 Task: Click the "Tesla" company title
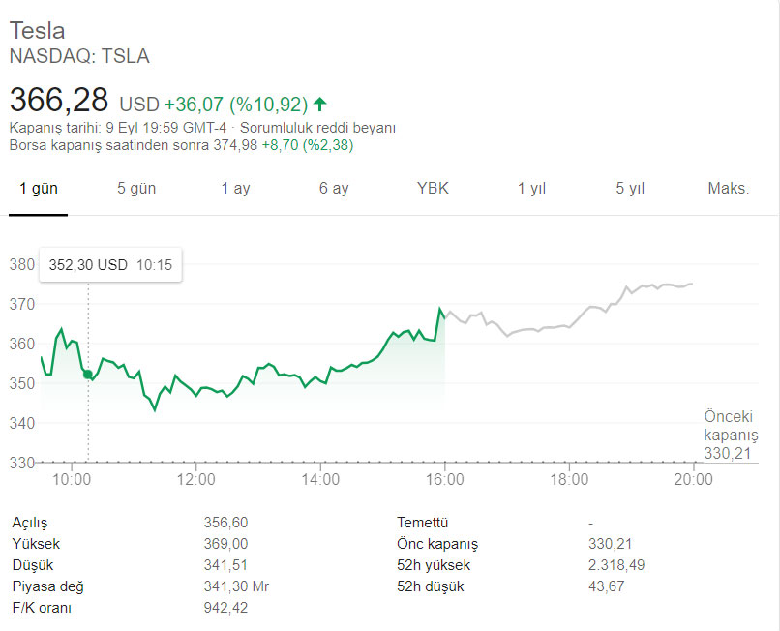click(x=37, y=30)
